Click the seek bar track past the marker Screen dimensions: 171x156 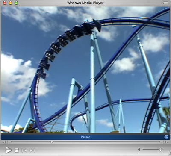tap(107, 142)
